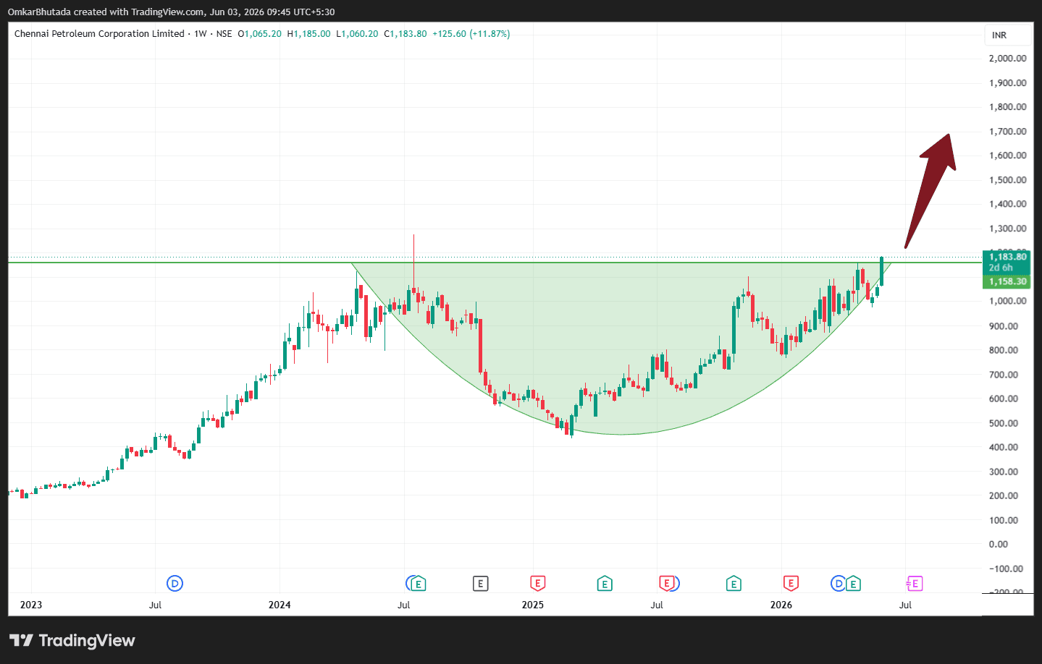Open the green earnings marker beside the 2026 dividend
This screenshot has height=664, width=1042.
pos(853,584)
